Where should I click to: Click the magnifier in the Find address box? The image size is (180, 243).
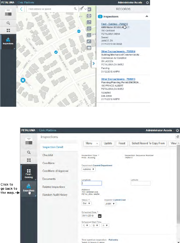coord(75,9)
